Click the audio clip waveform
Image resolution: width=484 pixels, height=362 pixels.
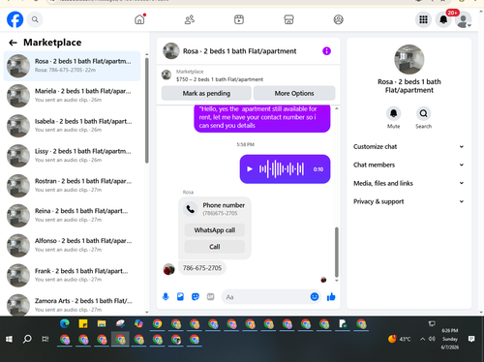(282, 169)
